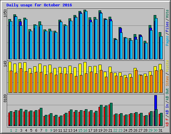
Task: Click the 149 axis value label
Action: pos(5,64)
